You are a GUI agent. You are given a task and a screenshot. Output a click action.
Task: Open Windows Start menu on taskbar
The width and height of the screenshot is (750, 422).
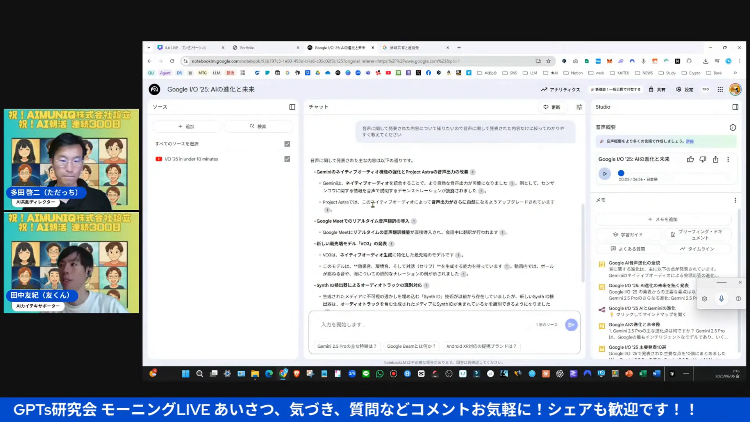(x=186, y=374)
